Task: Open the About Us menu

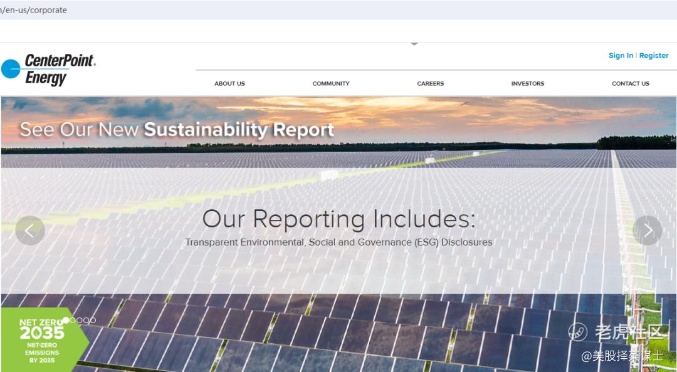Action: click(x=229, y=83)
